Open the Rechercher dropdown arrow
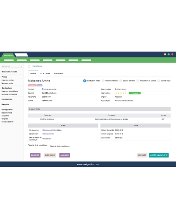Image resolution: width=176 pixels, height=219 pixels. [21, 66]
